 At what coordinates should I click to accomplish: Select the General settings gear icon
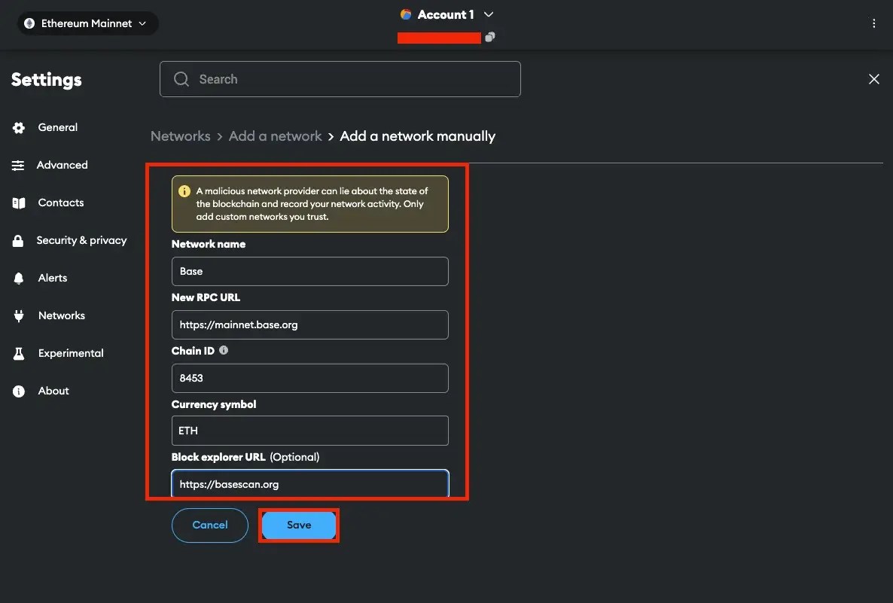pos(19,127)
